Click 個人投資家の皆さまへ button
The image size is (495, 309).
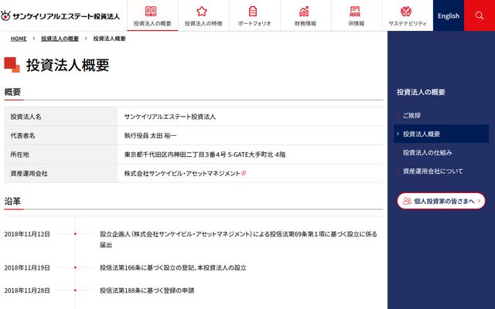tap(441, 201)
